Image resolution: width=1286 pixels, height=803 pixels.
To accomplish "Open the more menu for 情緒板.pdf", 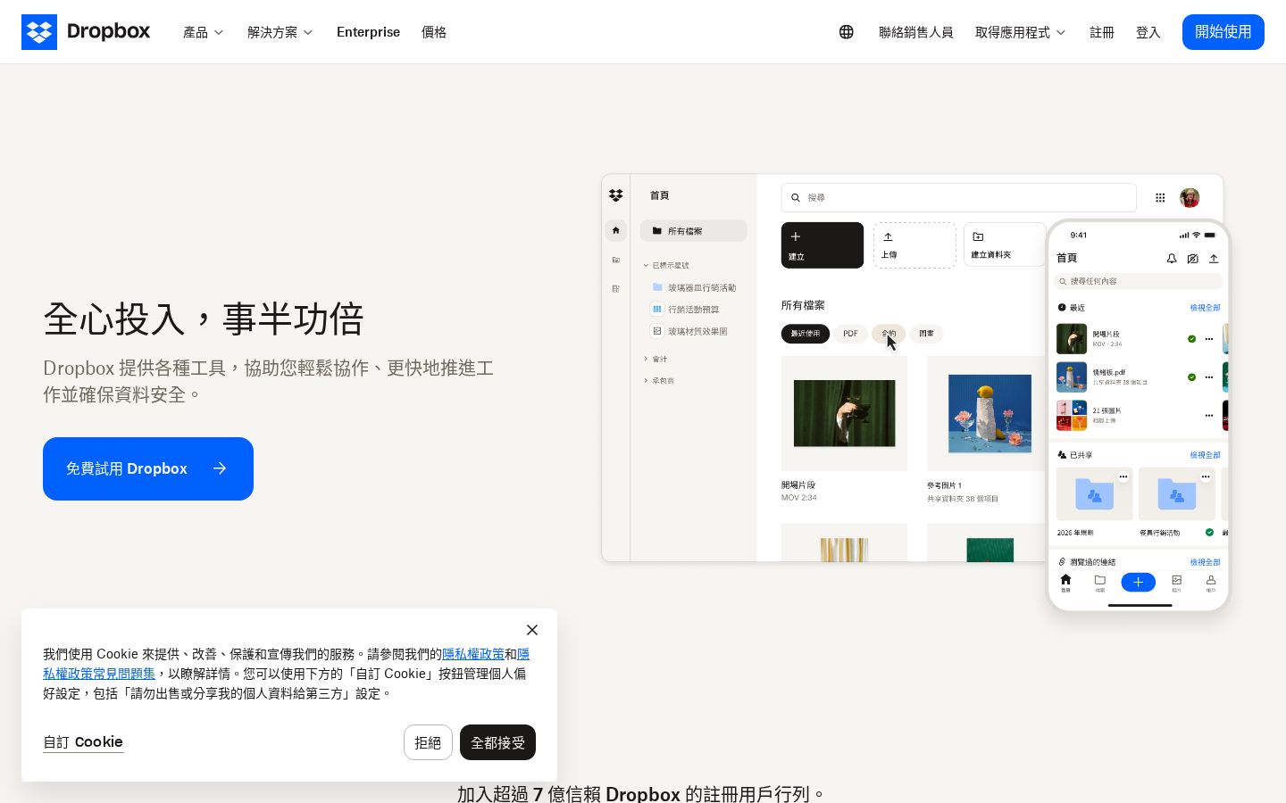I will click(1209, 377).
